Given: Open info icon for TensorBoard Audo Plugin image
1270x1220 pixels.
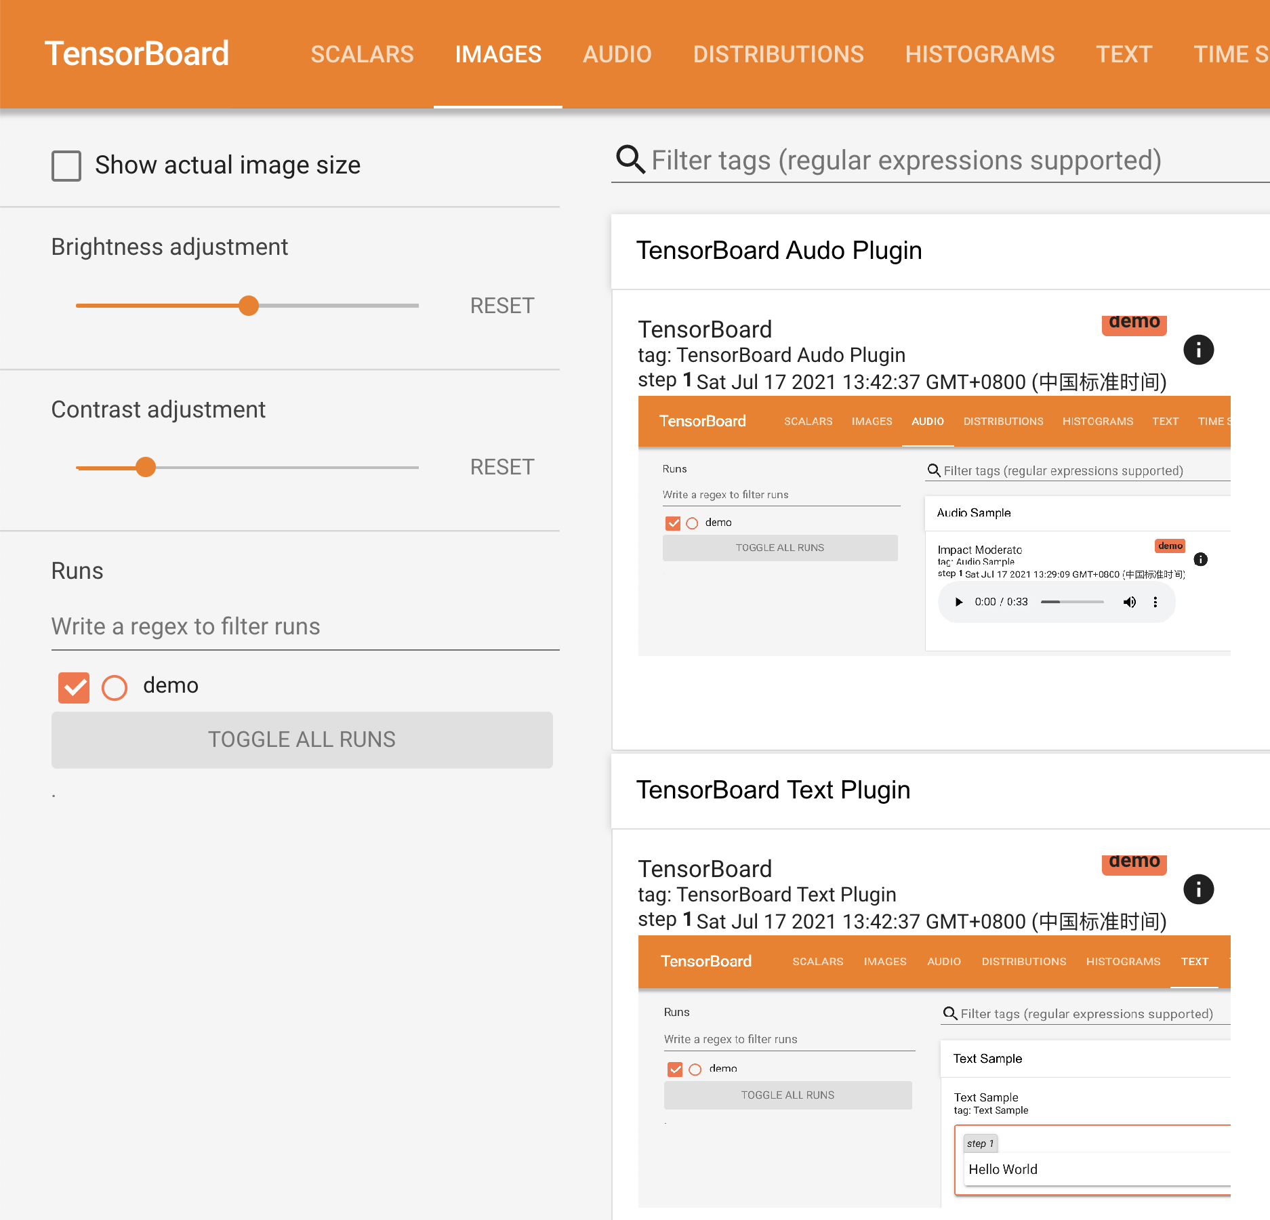Looking at the screenshot, I should coord(1198,350).
